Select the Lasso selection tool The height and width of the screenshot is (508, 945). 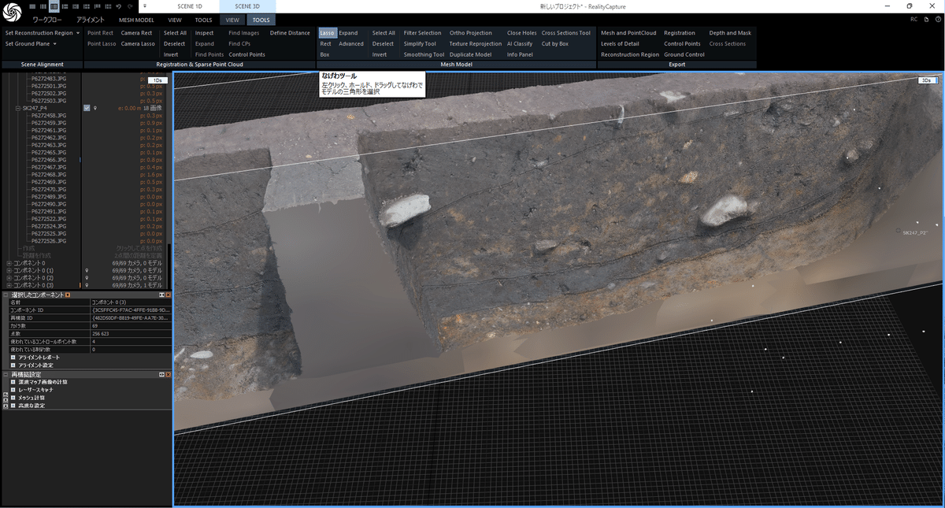coord(327,33)
